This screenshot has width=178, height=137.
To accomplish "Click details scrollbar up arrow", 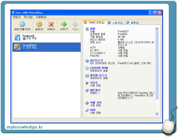I will [x=157, y=29].
